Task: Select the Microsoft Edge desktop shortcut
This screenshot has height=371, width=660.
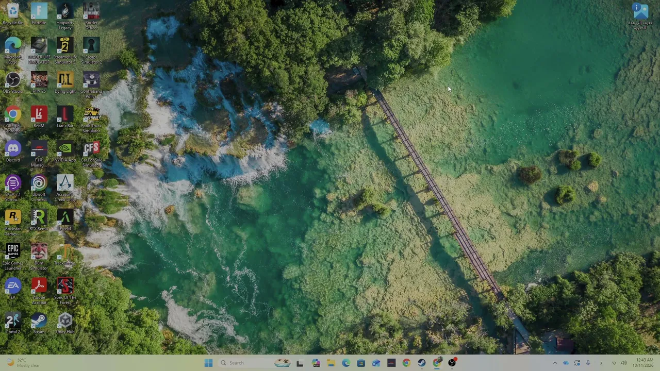Action: pyautogui.click(x=13, y=50)
